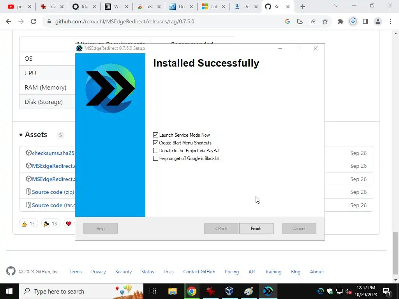The width and height of the screenshot is (399, 299).
Task: Open Task View on the taskbar
Action: pyautogui.click(x=152, y=291)
